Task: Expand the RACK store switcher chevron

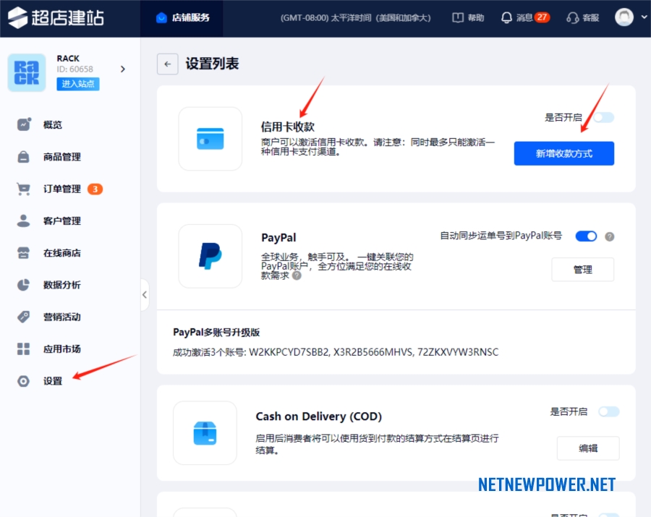Action: (x=122, y=69)
